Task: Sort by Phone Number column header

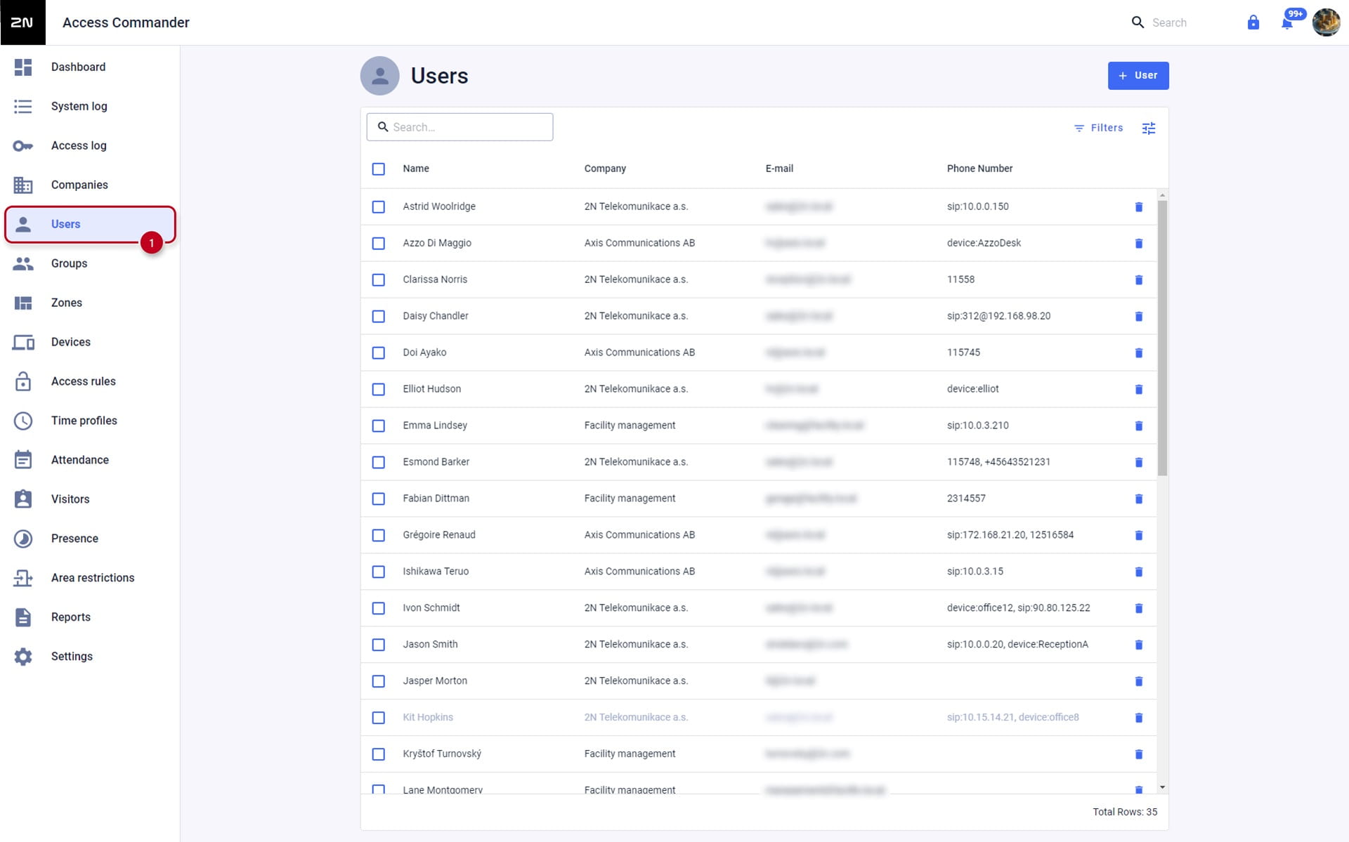Action: coord(979,169)
